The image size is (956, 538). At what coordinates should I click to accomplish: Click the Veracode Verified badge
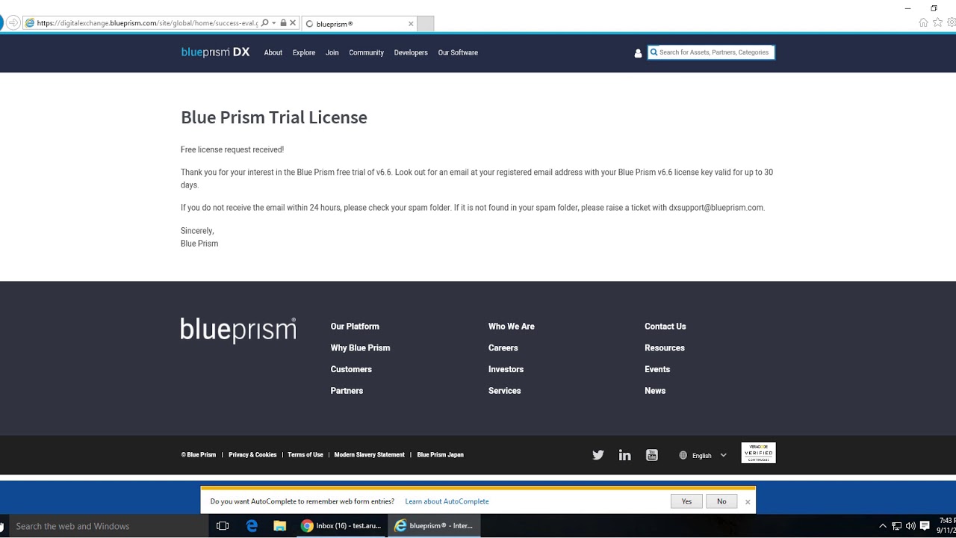click(758, 453)
